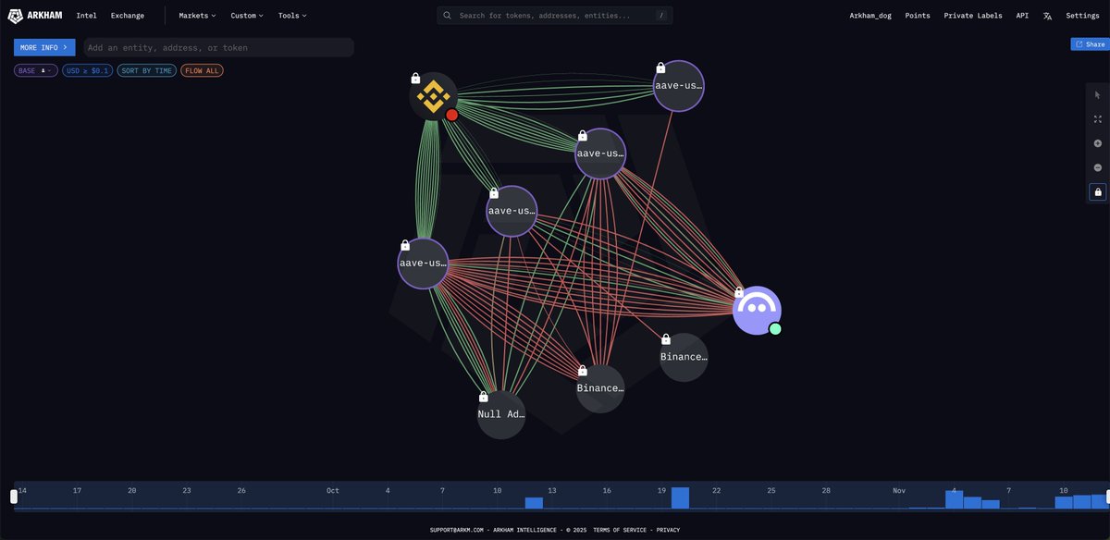Toggle lock on uppermost aave-us node
Viewport: 1110px width, 540px height.
tap(660, 67)
